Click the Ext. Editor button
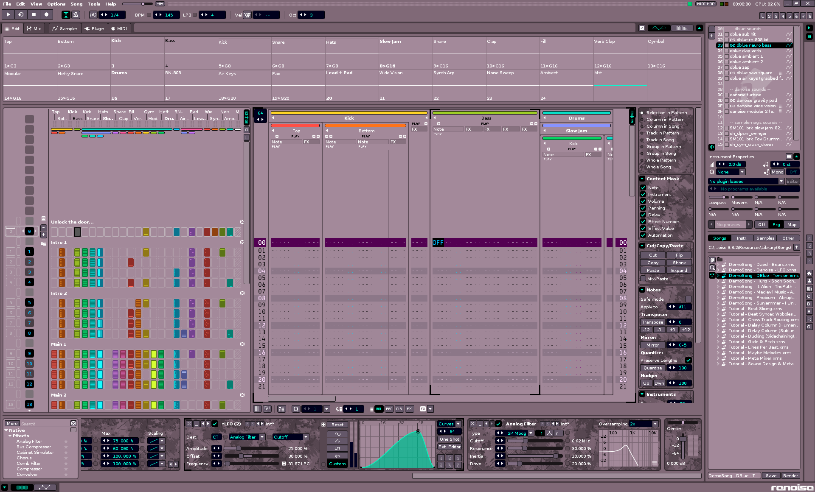Screen dimensions: 815x492 point(450,447)
